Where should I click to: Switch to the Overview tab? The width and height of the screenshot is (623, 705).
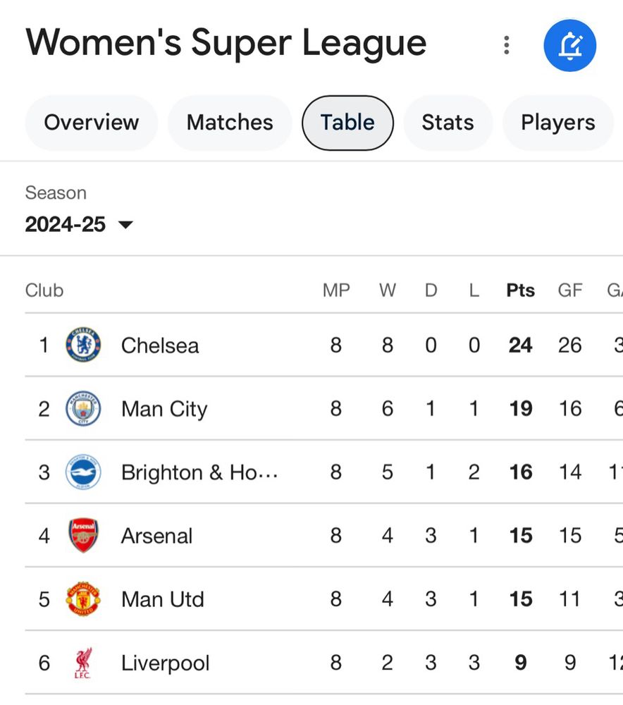click(x=92, y=123)
